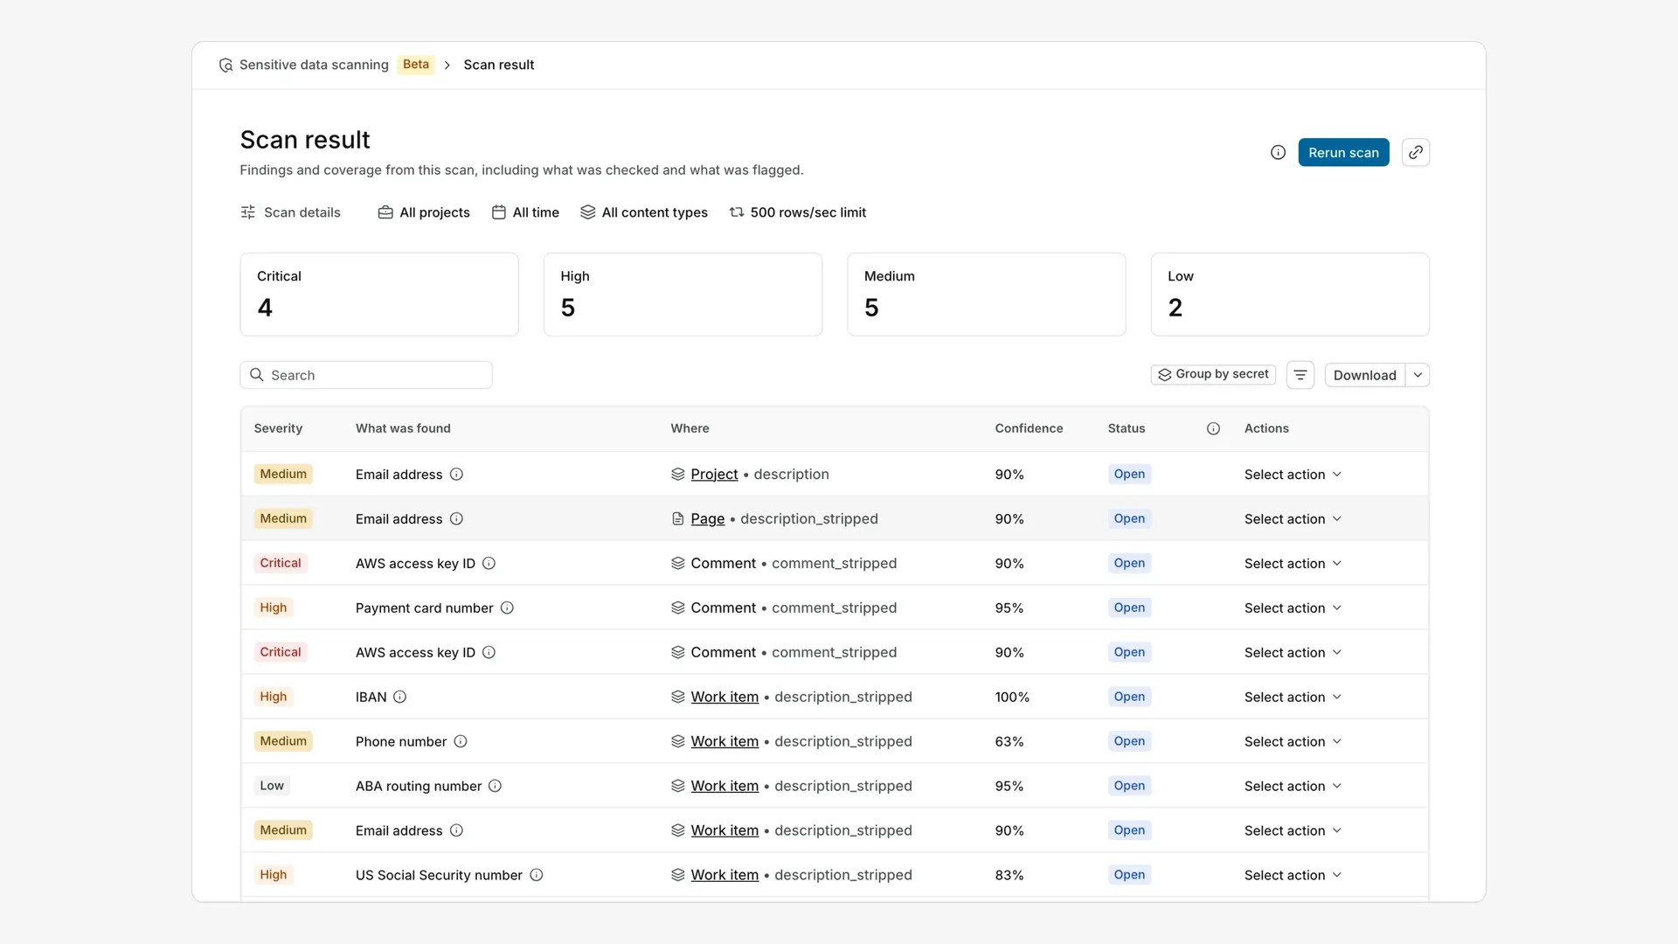This screenshot has height=944, width=1678.
Task: Open the All content types filter
Action: [644, 212]
